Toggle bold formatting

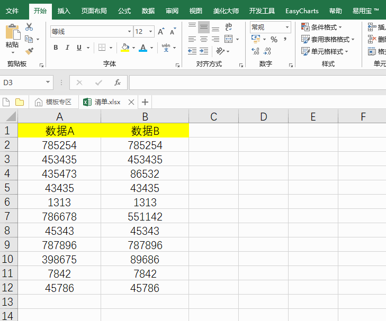click(x=56, y=48)
